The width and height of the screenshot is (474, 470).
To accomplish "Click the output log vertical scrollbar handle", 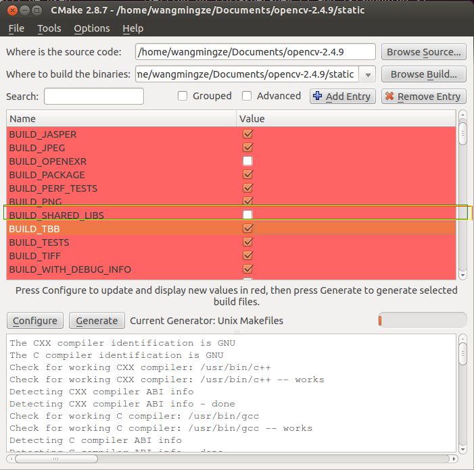I will tap(463, 354).
